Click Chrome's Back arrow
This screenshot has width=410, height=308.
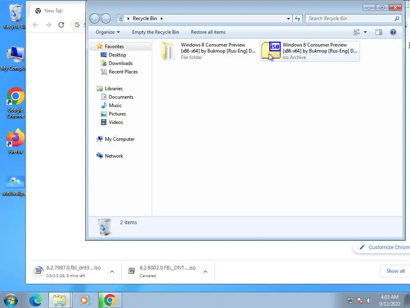pyautogui.click(x=36, y=25)
